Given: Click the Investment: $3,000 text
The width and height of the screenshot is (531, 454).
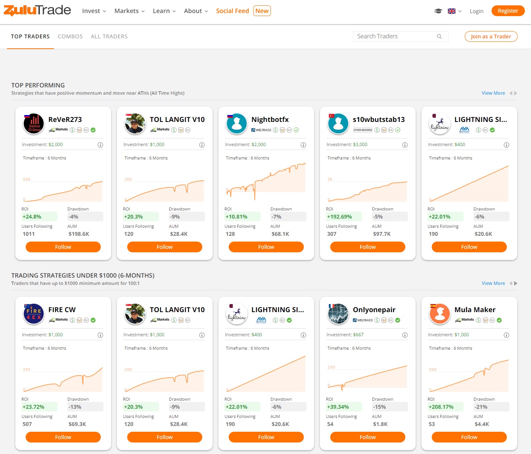Looking at the screenshot, I should (x=347, y=145).
